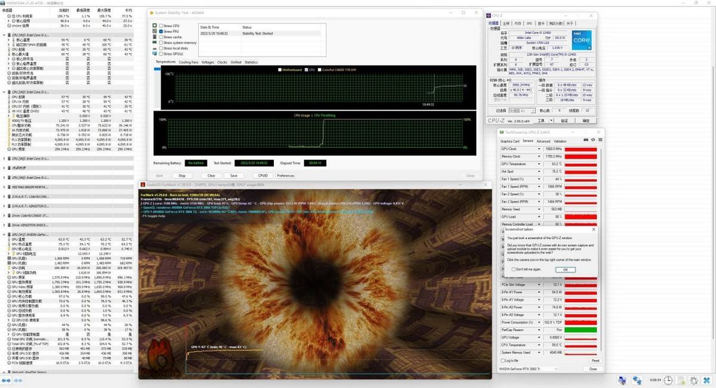Open the Graphics Card tab in GPU-Z
The height and width of the screenshot is (388, 716).
tap(510, 141)
